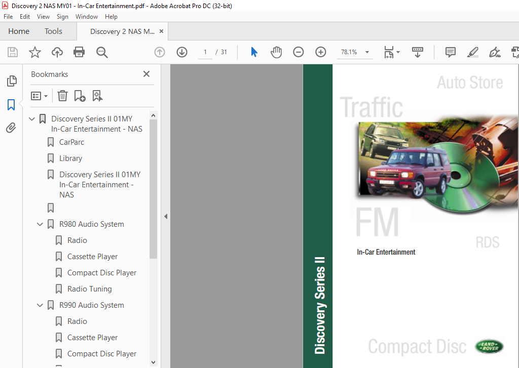This screenshot has height=368, width=519.
Task: Open the sign document pen tool
Action: (495, 52)
